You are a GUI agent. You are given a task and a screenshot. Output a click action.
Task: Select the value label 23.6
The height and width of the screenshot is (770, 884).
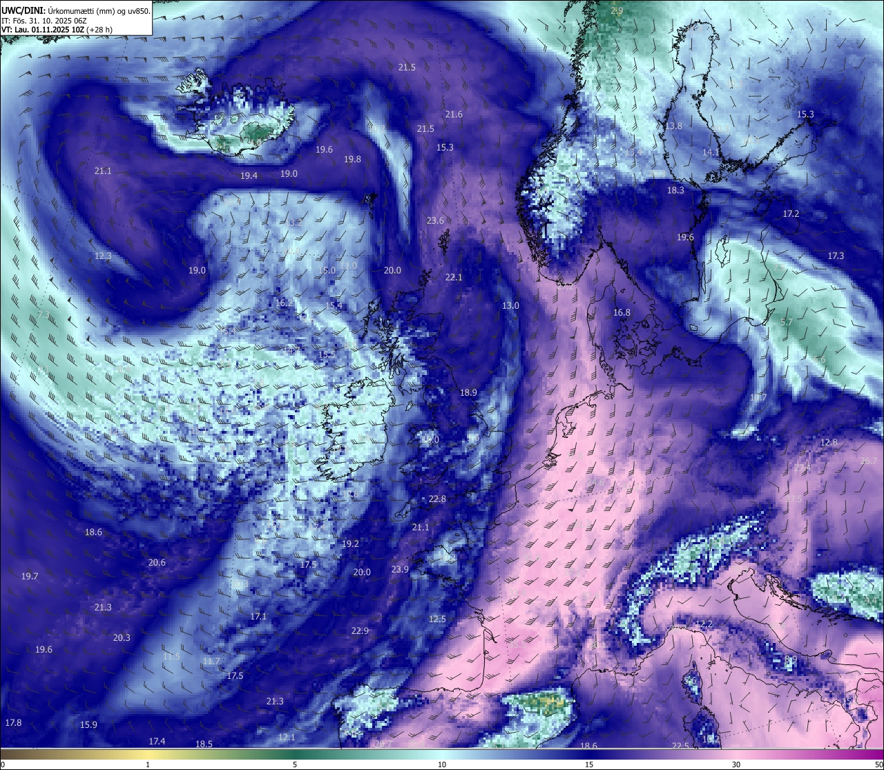435,220
